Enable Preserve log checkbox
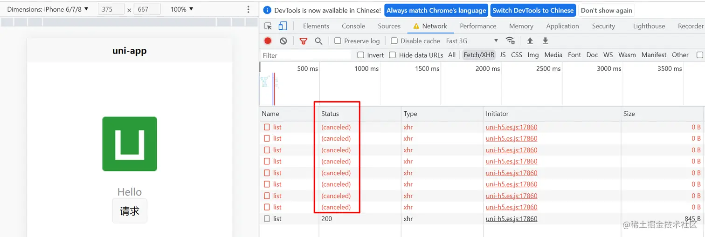The image size is (705, 237). 338,41
